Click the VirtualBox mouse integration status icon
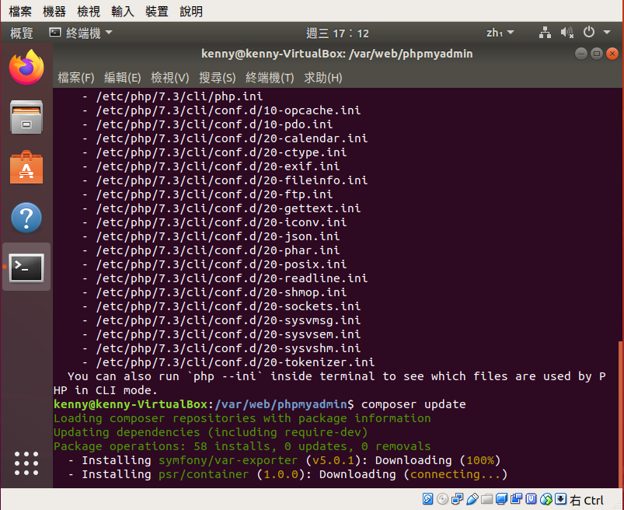The width and height of the screenshot is (624, 510). [x=546, y=499]
